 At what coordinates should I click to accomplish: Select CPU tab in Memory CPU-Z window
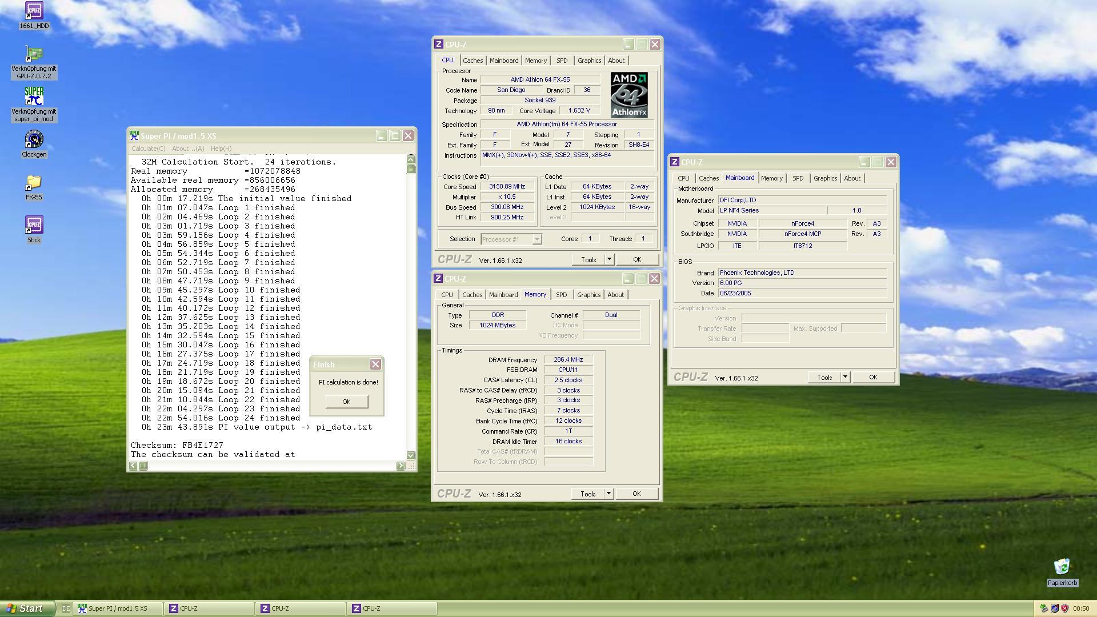click(447, 295)
